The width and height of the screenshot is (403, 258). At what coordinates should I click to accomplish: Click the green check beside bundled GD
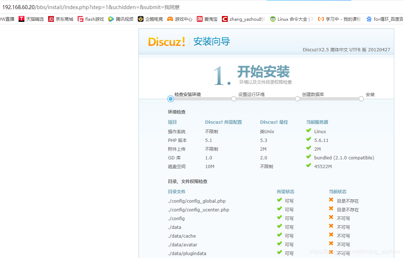tap(309, 157)
